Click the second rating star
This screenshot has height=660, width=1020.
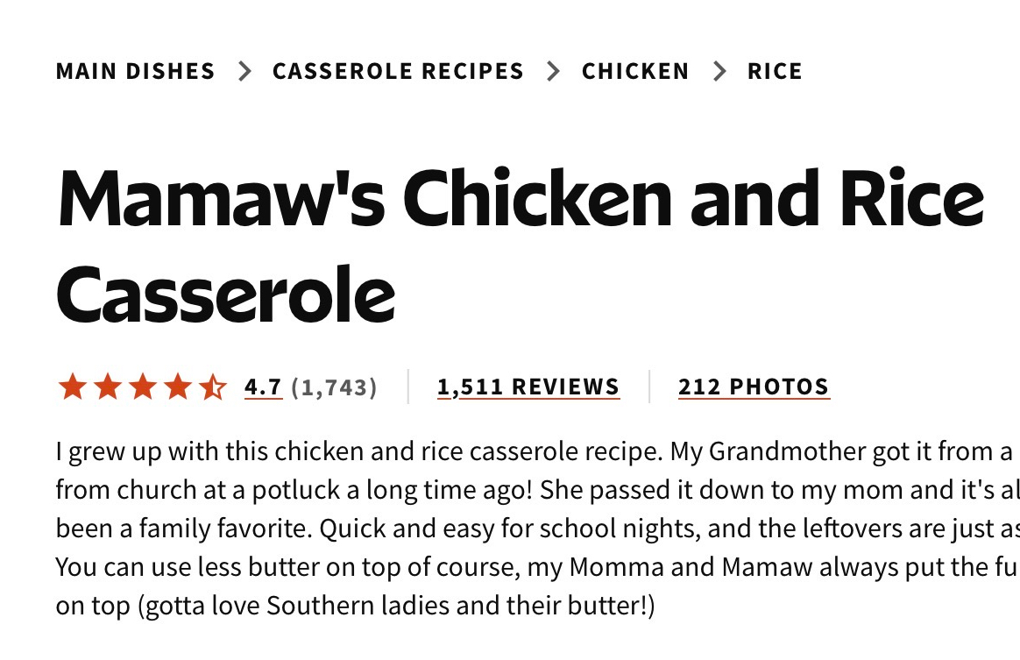click(107, 387)
